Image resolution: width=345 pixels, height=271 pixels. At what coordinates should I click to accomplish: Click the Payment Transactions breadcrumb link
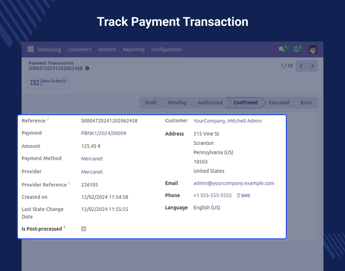[51, 63]
